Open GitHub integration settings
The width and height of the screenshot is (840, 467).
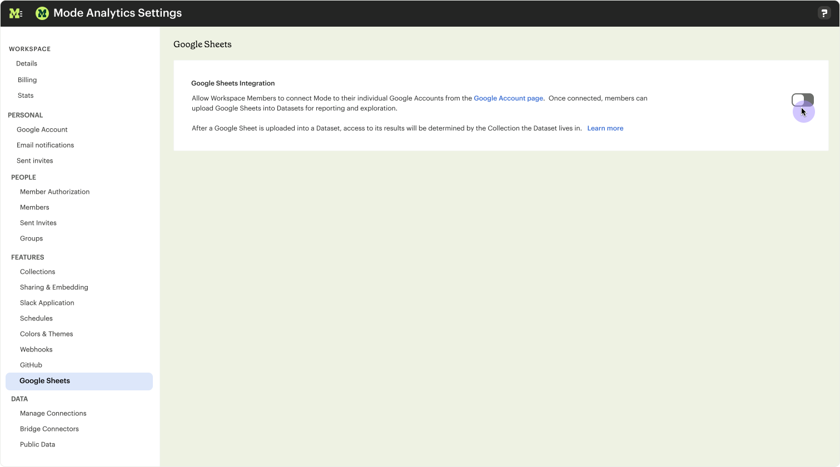pos(31,365)
